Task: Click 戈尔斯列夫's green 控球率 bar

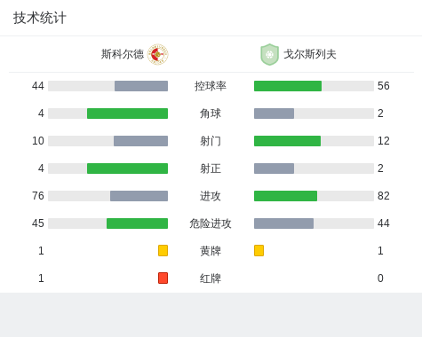Action: pyautogui.click(x=288, y=86)
